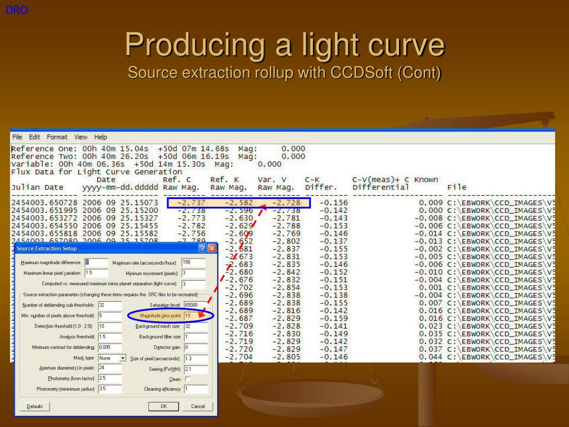Click the Detection threshold field
569x427 pixels.
click(110, 326)
